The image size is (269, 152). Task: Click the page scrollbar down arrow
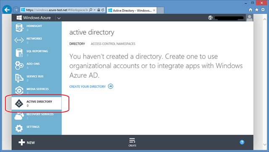(x=265, y=144)
